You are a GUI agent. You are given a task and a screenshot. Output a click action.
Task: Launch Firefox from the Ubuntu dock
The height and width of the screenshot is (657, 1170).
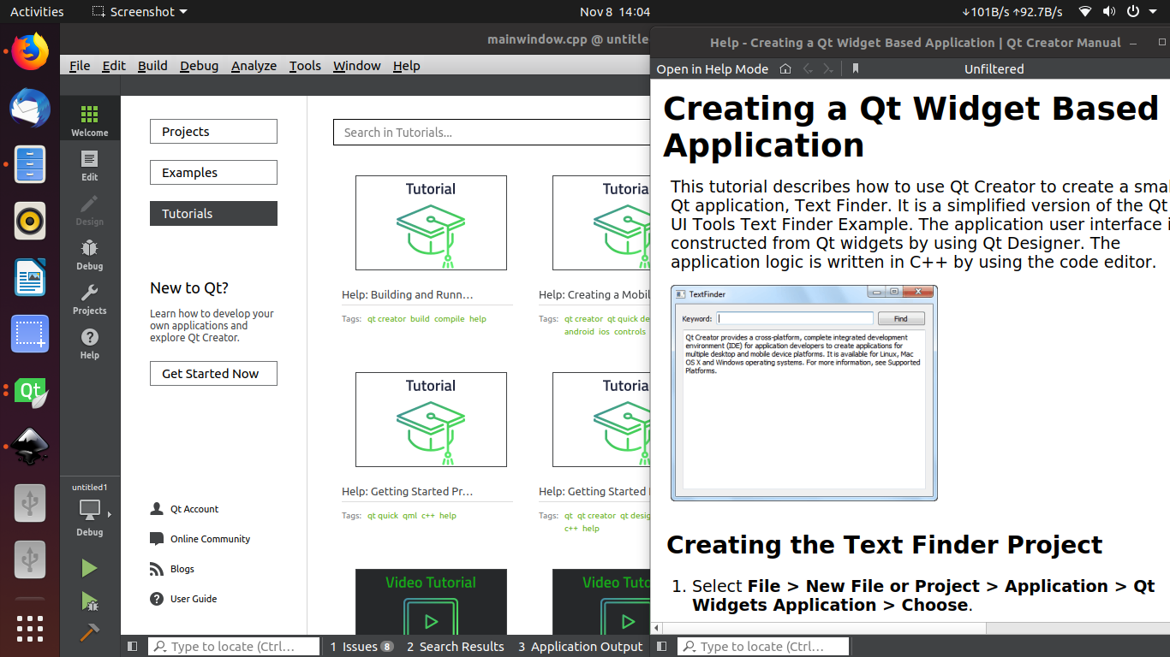click(x=29, y=51)
